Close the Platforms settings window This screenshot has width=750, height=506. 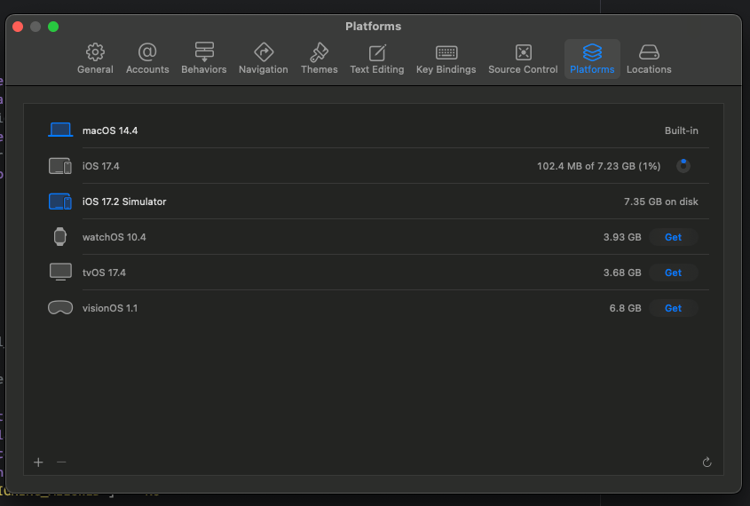(18, 27)
